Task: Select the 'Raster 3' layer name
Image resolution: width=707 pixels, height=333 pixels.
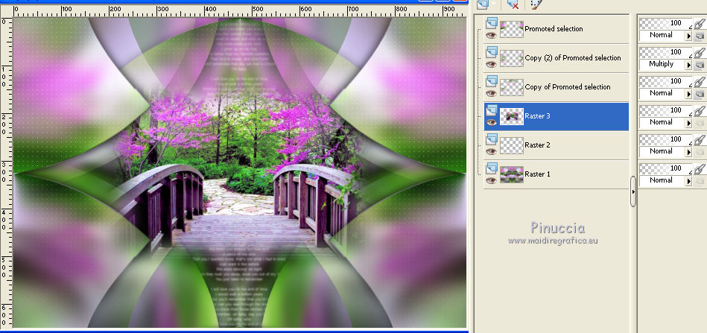Action: click(537, 116)
